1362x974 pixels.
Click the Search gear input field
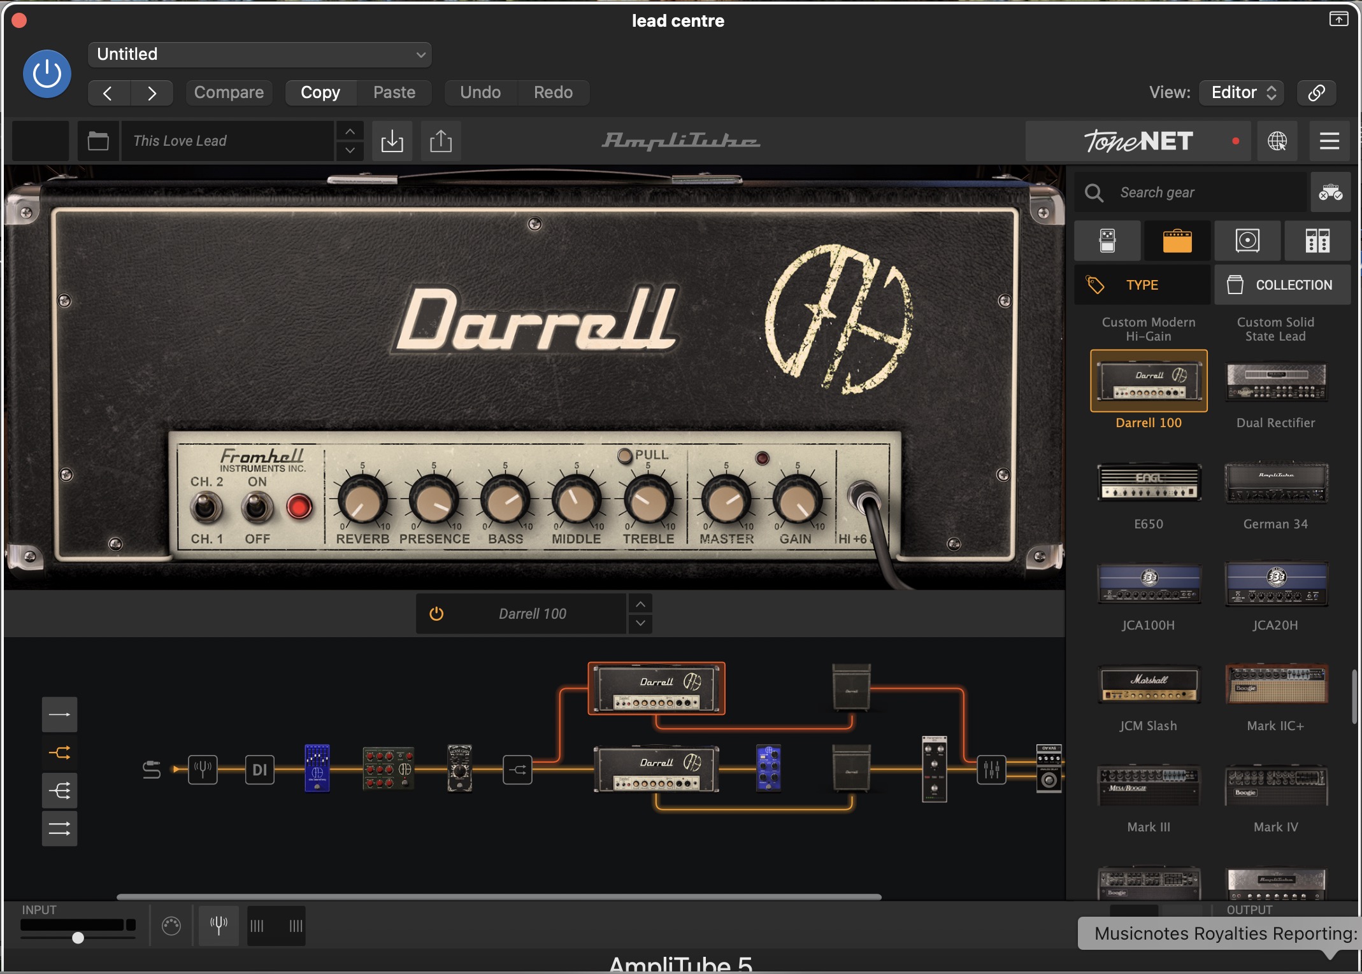click(1191, 192)
